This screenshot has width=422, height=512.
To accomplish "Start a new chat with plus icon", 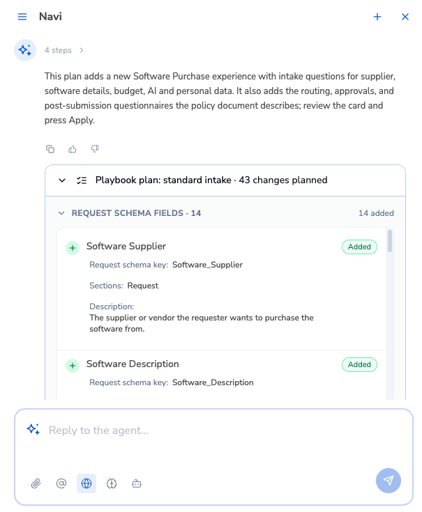I will [377, 17].
